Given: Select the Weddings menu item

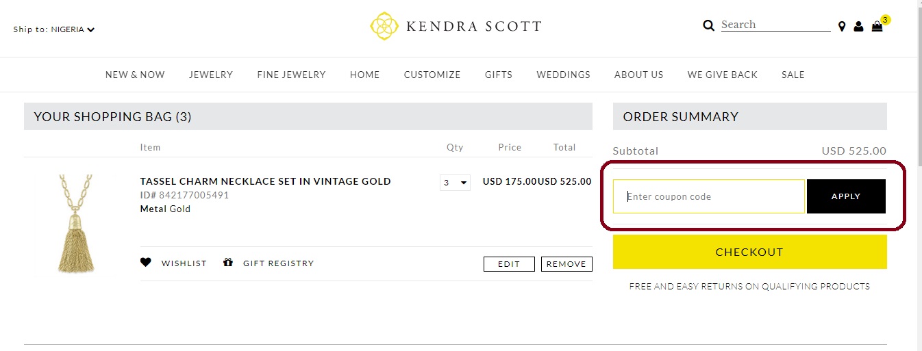Looking at the screenshot, I should coord(563,75).
